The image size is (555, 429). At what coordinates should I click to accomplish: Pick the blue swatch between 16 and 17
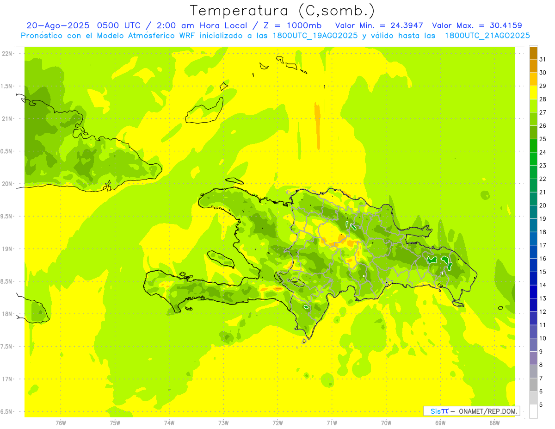pos(533,252)
